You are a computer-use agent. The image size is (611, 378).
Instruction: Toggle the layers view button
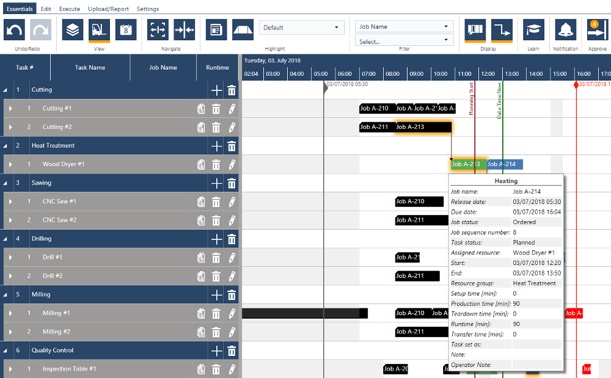(x=73, y=29)
